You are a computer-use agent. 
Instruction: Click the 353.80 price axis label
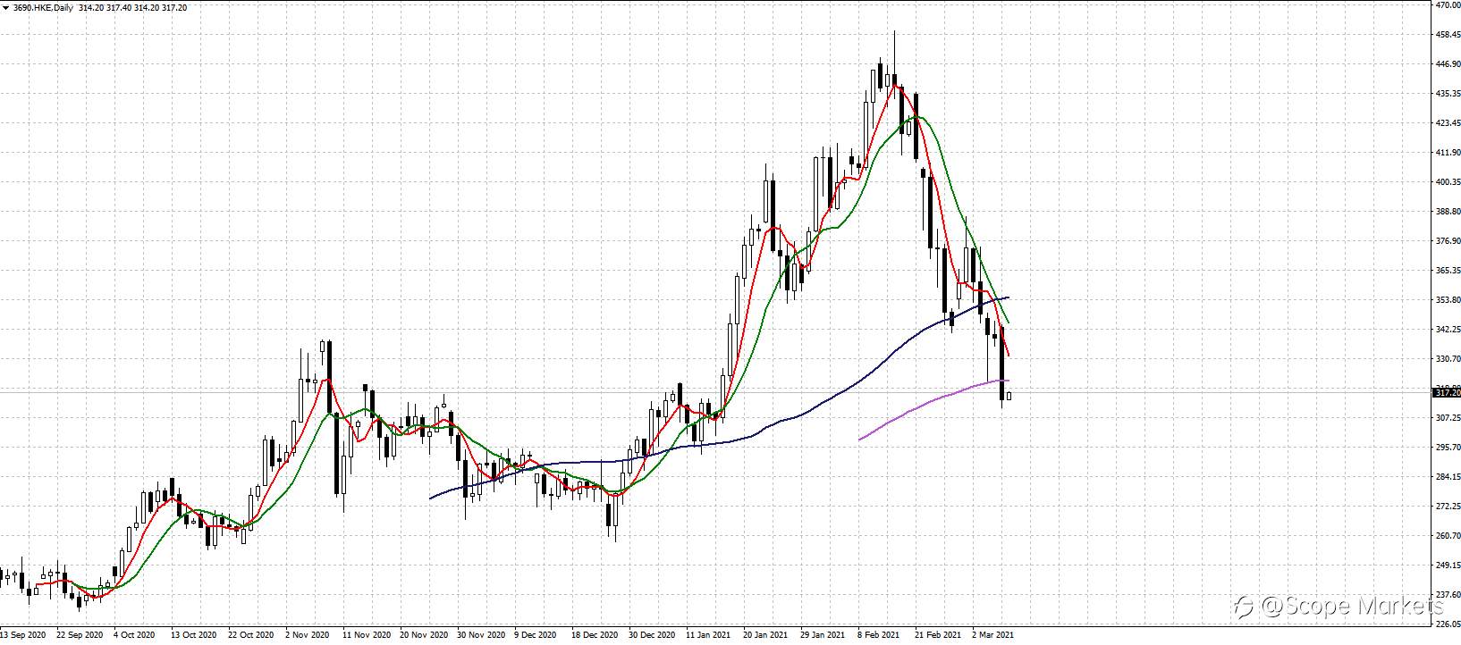1447,300
